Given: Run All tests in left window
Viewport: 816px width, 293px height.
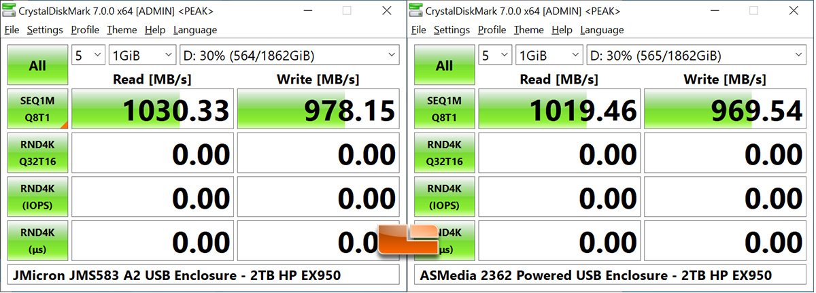Looking at the screenshot, I should pyautogui.click(x=37, y=66).
